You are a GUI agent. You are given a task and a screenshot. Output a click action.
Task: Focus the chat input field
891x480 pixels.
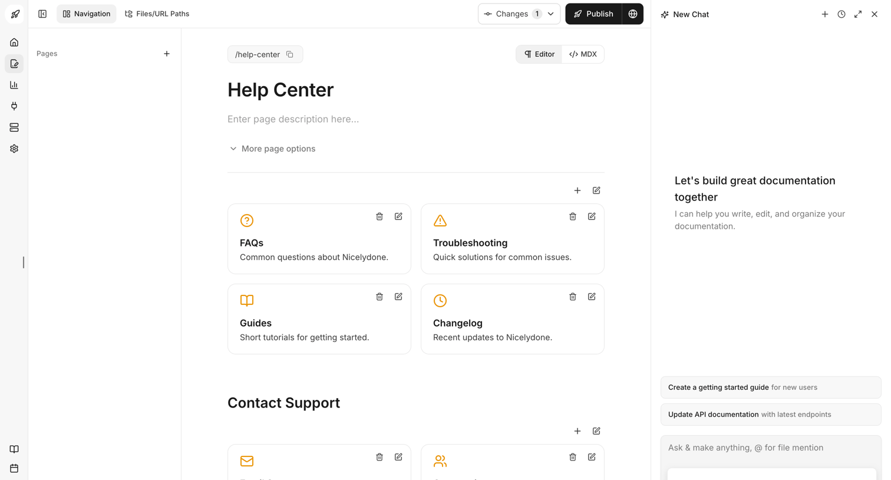pyautogui.click(x=771, y=448)
